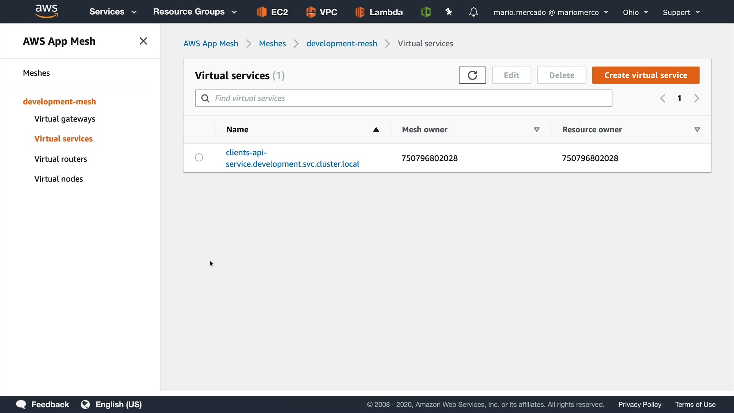Expand the Services dropdown menu
734x413 pixels.
(112, 12)
